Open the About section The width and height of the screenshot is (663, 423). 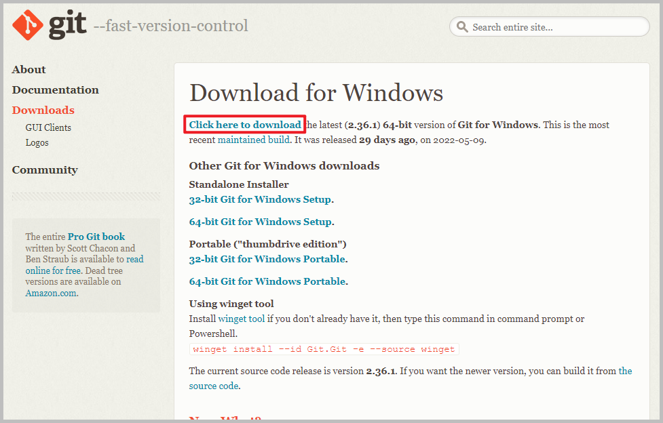pos(29,69)
